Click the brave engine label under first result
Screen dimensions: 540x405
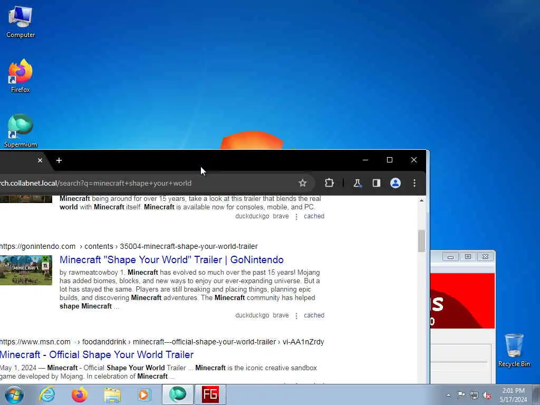coord(281,216)
